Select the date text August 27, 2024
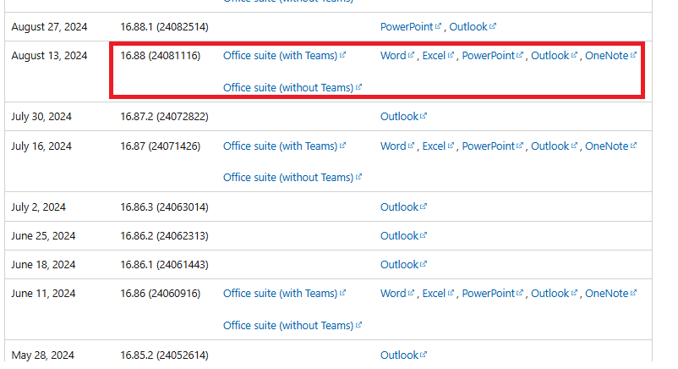This screenshot has height=369, width=678. 49,27
